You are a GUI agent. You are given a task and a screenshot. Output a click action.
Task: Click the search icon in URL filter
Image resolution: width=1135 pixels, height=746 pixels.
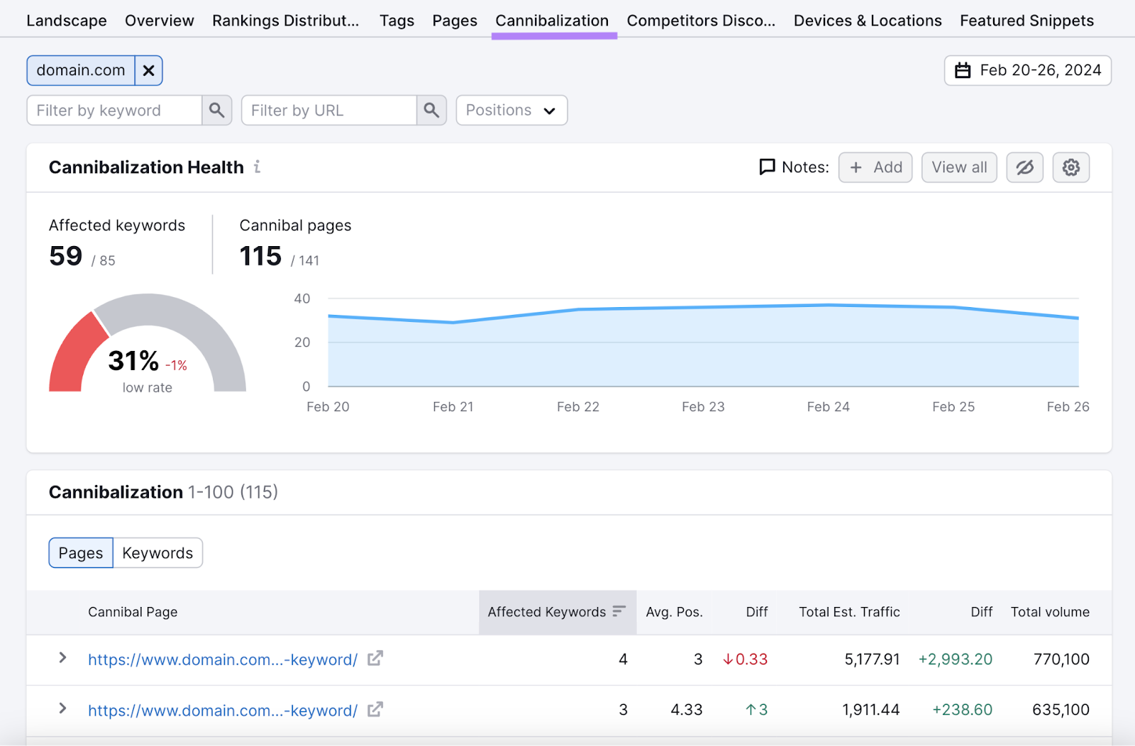431,110
